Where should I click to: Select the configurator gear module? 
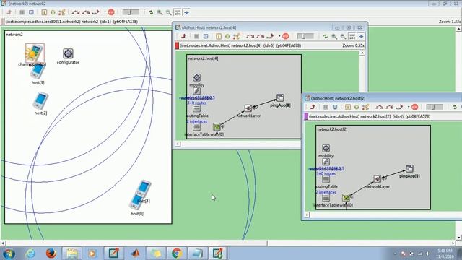point(68,53)
